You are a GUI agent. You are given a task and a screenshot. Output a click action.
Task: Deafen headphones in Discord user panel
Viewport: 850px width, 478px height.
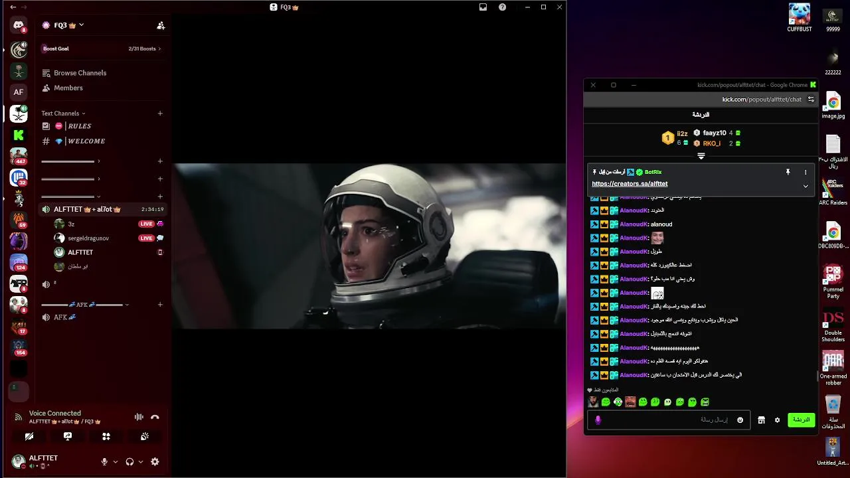pyautogui.click(x=129, y=462)
